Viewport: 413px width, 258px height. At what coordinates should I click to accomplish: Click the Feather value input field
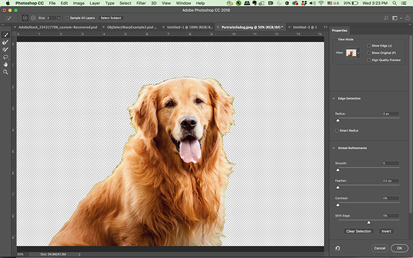(390, 181)
